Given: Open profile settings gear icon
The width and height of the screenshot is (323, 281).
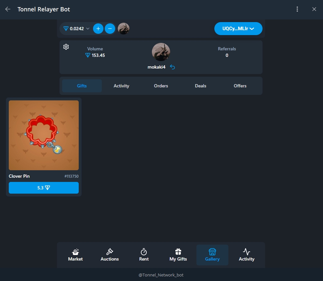Looking at the screenshot, I should coord(66,47).
